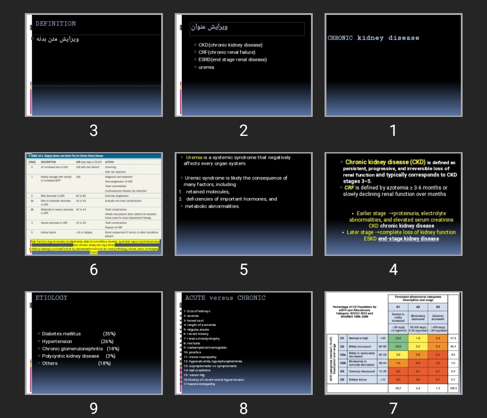The width and height of the screenshot is (487, 418).
Task: Choose the 'ACUTE versus CHRONIC' slide thumbnail
Action: click(243, 343)
